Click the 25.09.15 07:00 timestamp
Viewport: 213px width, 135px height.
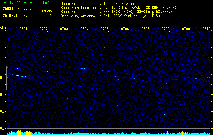click(x=17, y=16)
